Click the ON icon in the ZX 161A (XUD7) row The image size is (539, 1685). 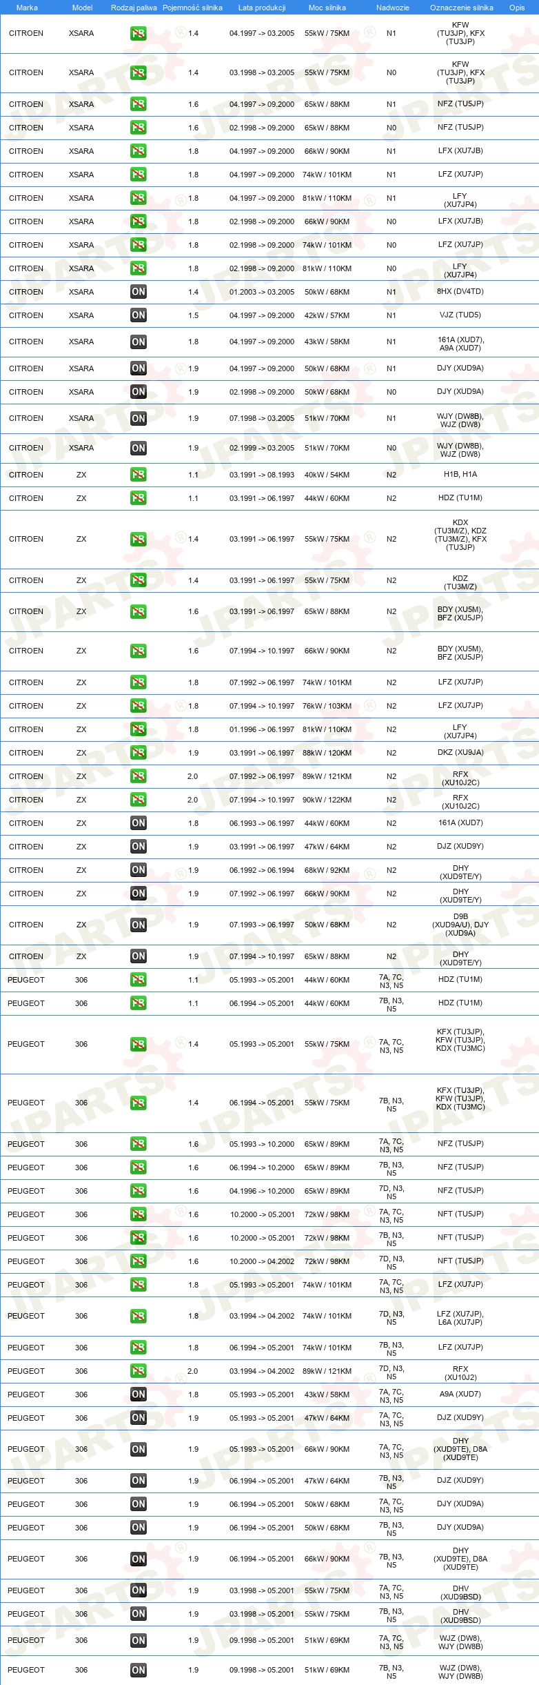pos(139,823)
